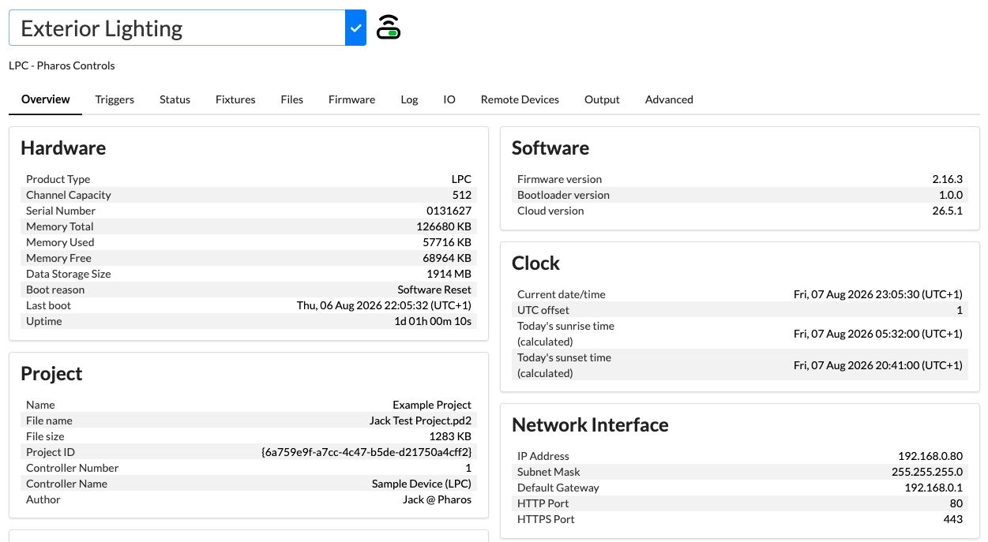Open the Fixtures tab
This screenshot has height=542, width=988.
pyautogui.click(x=235, y=99)
